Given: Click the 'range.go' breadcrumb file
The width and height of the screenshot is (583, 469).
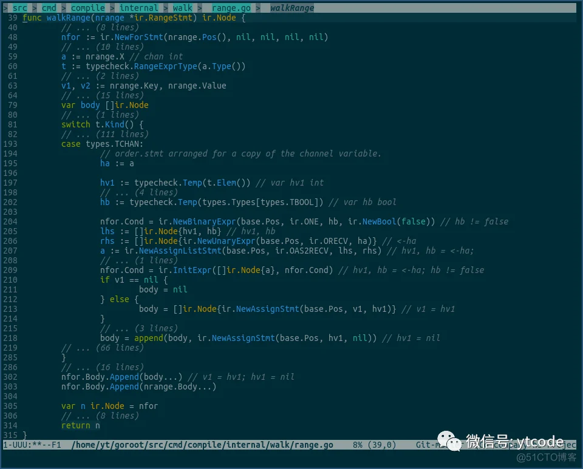Looking at the screenshot, I should [x=231, y=8].
